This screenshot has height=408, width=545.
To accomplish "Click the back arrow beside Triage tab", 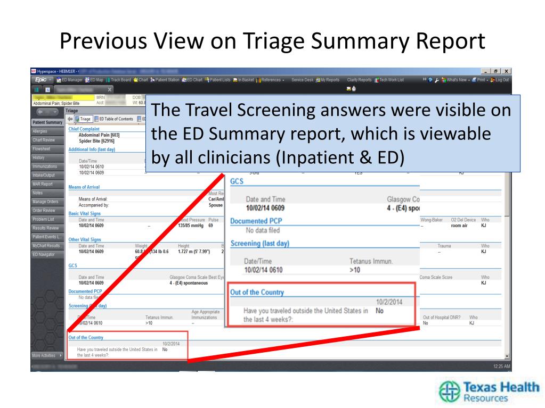I will (x=70, y=119).
